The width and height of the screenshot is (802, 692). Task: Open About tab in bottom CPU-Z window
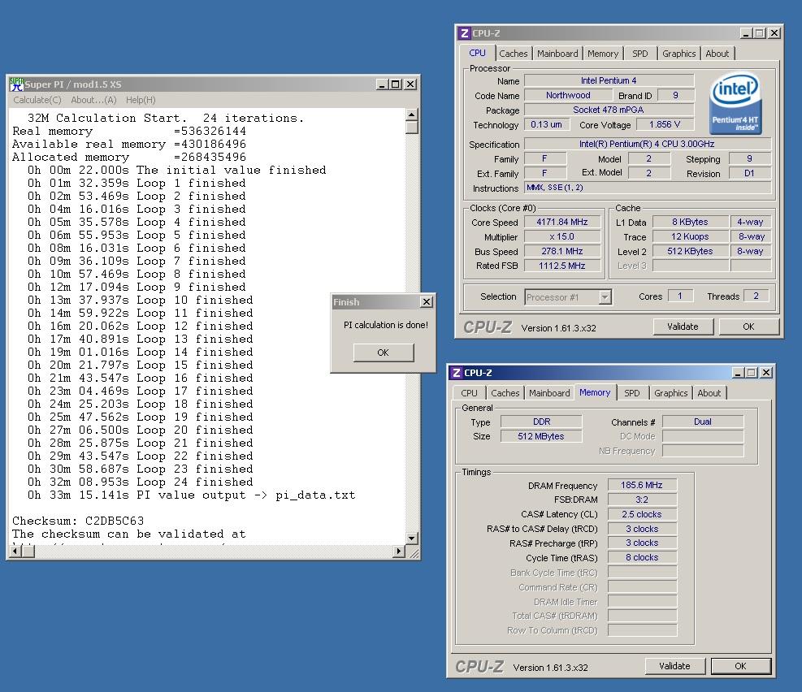coord(709,393)
